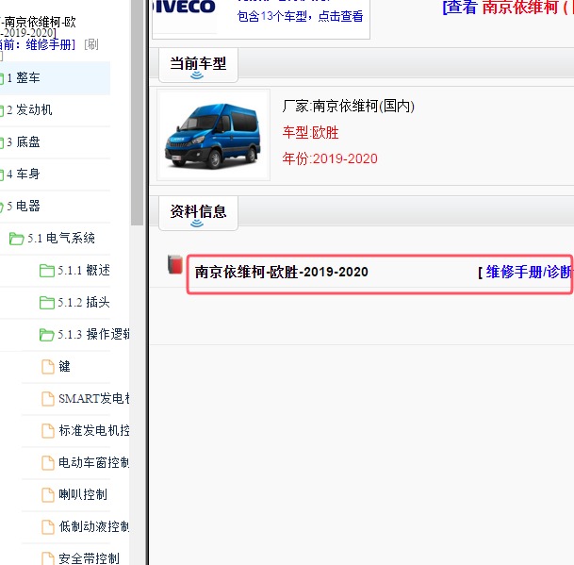574x565 pixels.
Task: Open the 喇叭控制 document
Action: point(83,494)
